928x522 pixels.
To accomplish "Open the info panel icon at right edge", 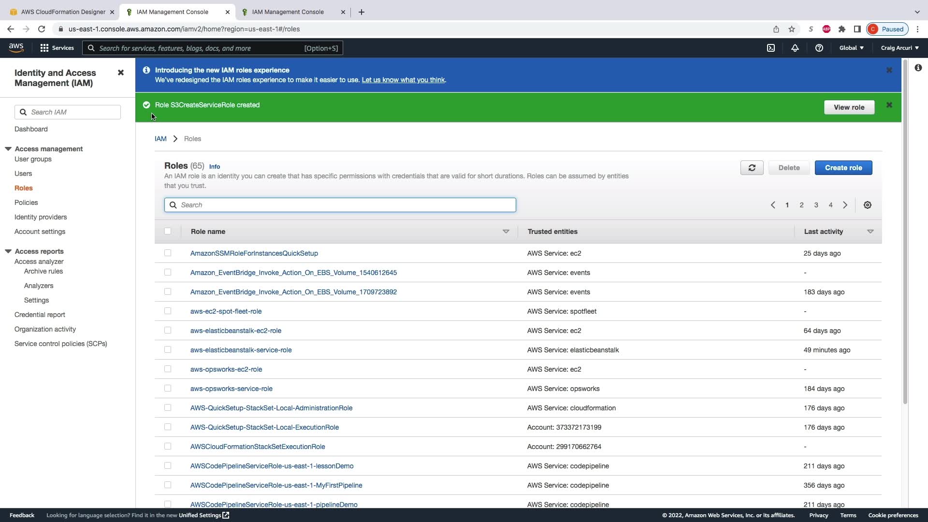I will coord(918,68).
